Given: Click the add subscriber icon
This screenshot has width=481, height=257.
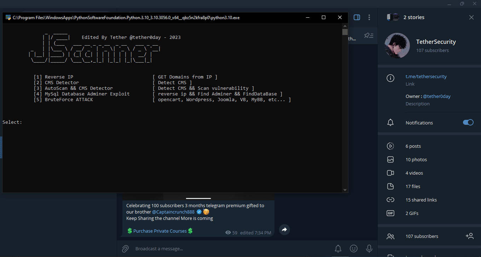Looking at the screenshot, I should click(469, 236).
